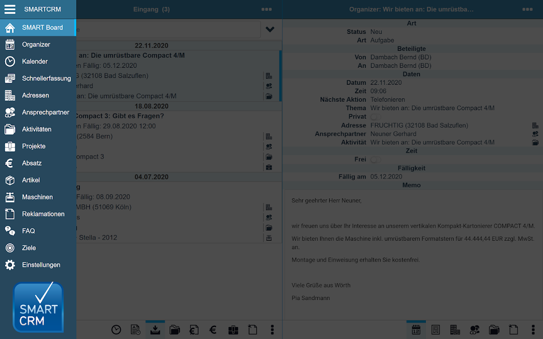Open Organizer detail three-dot options
Image resolution: width=543 pixels, height=339 pixels.
[x=527, y=9]
